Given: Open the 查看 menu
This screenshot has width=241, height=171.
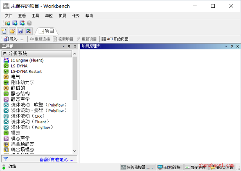Looking at the screenshot, I should [x=22, y=16].
